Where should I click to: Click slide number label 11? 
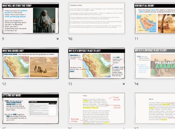tap(136, 39)
